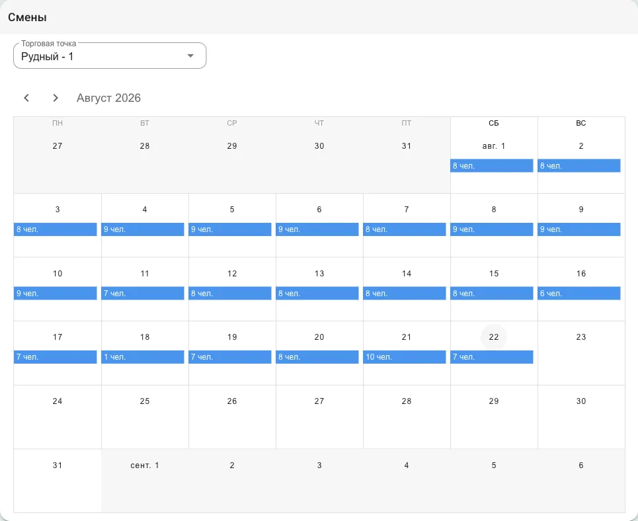Go to previous month with left chevron
The width and height of the screenshot is (638, 521).
(26, 98)
